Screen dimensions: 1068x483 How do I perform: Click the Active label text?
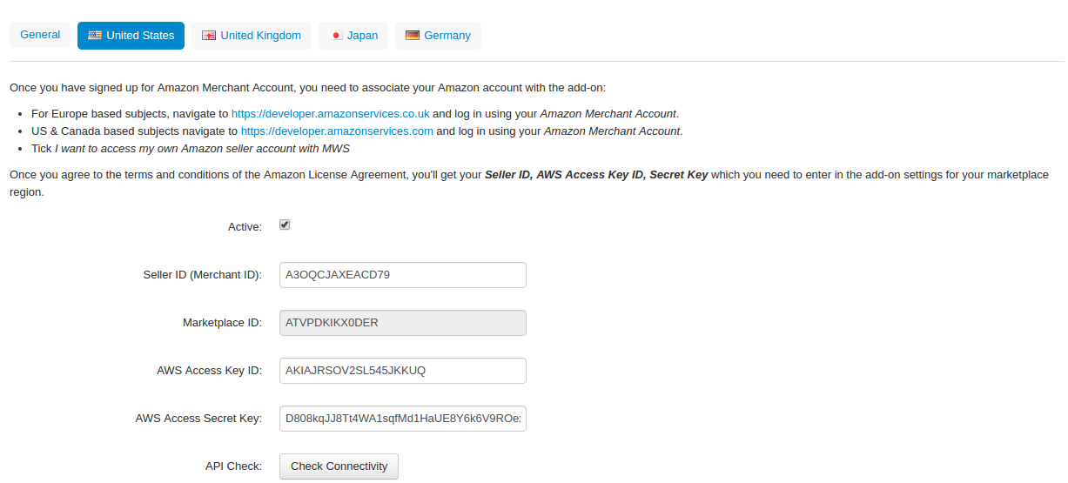(x=245, y=227)
